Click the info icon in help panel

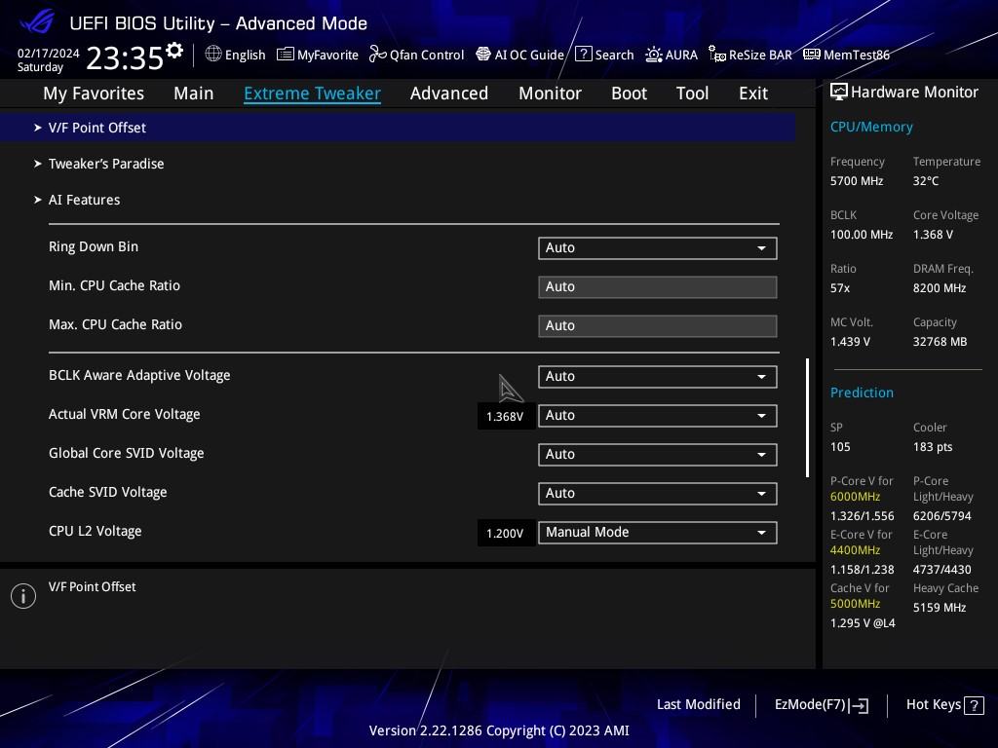click(x=23, y=596)
